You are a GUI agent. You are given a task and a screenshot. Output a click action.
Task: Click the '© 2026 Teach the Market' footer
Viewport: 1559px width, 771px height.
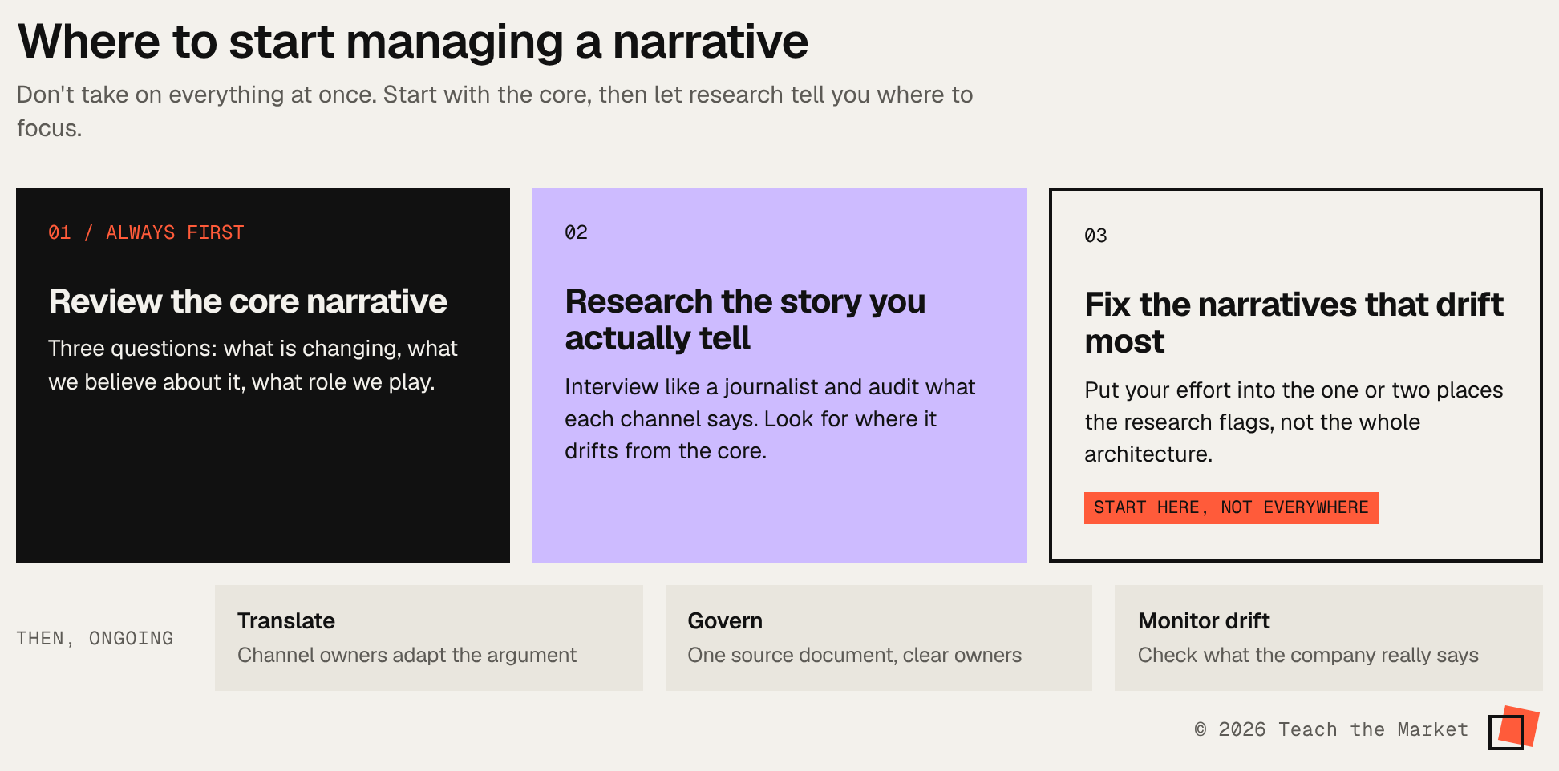[1331, 729]
